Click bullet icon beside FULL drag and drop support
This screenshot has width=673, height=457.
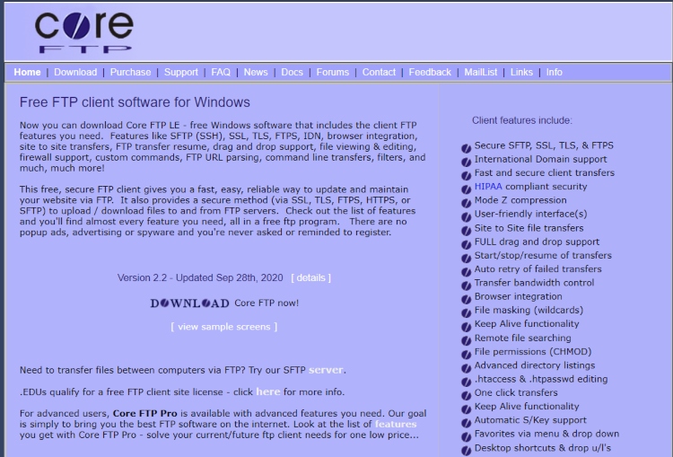(x=466, y=245)
